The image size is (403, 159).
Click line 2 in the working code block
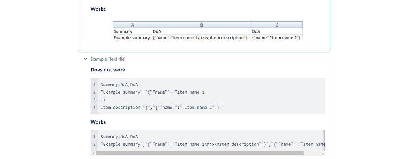pos(213,144)
